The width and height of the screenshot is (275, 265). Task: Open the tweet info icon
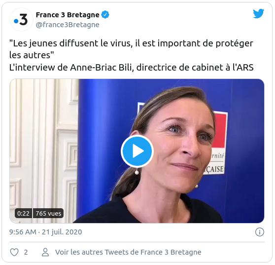click(x=260, y=232)
